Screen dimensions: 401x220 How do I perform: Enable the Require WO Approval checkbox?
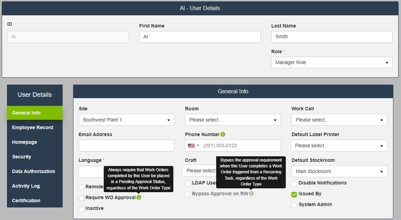(x=81, y=198)
